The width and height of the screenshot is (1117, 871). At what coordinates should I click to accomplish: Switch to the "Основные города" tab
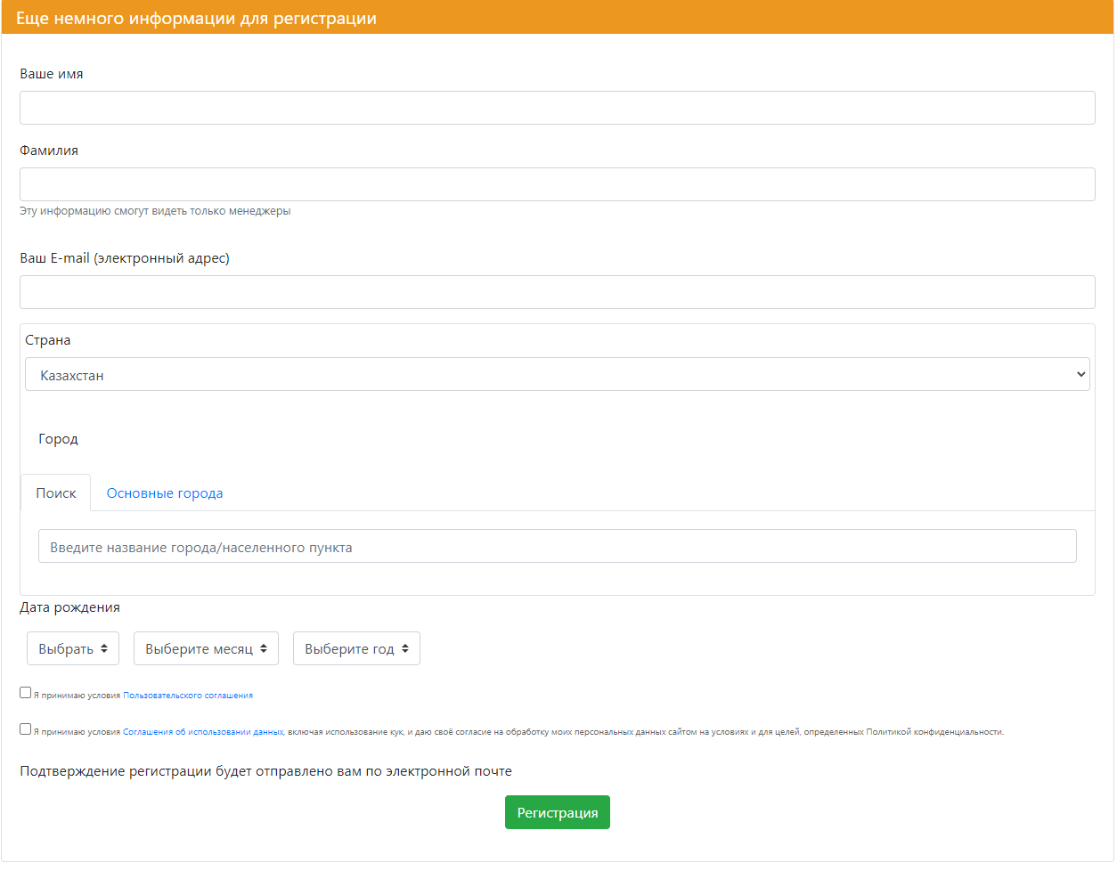click(165, 493)
